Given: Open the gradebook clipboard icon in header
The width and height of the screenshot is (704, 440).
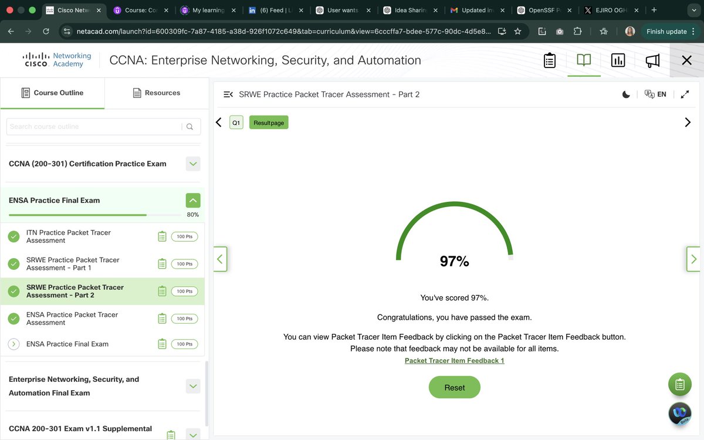Looking at the screenshot, I should tap(550, 60).
